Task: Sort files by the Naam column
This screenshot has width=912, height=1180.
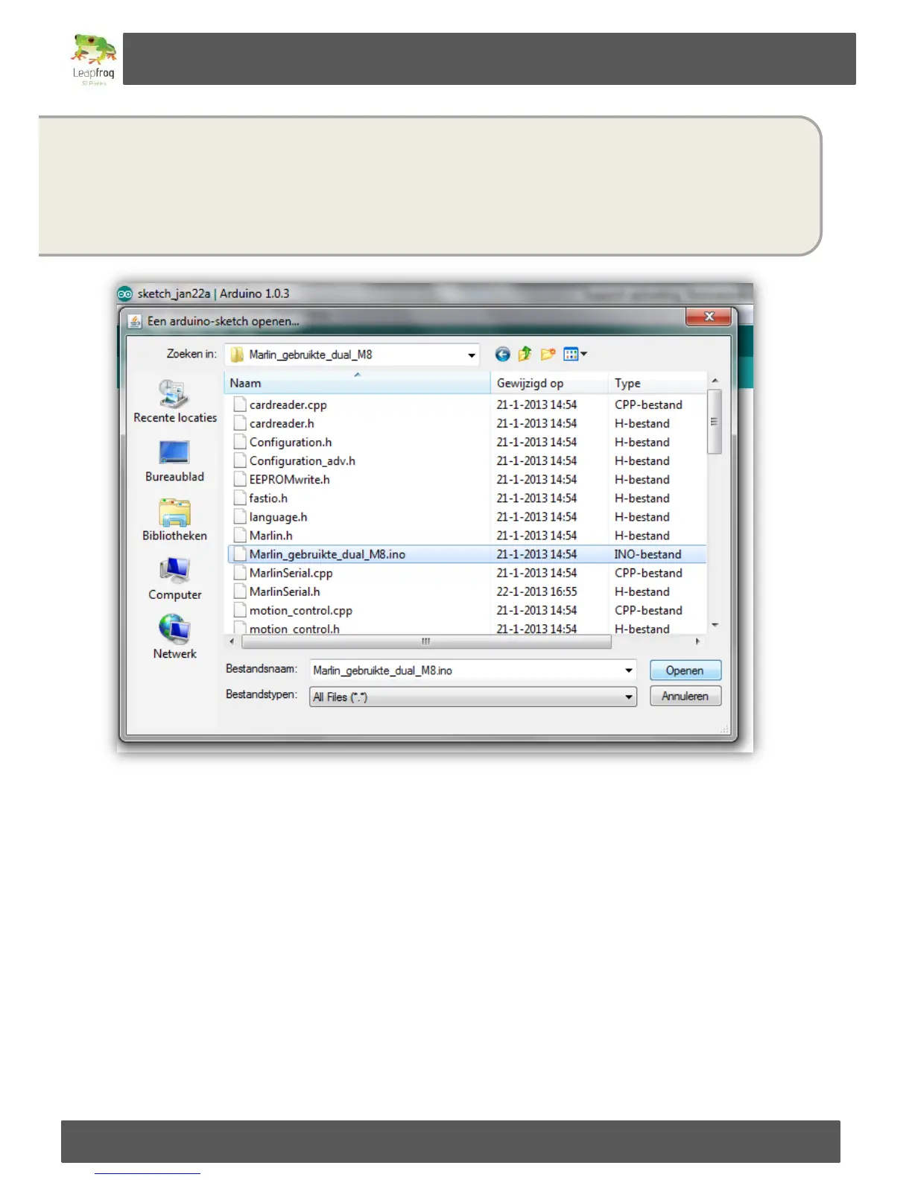Action: (x=357, y=383)
